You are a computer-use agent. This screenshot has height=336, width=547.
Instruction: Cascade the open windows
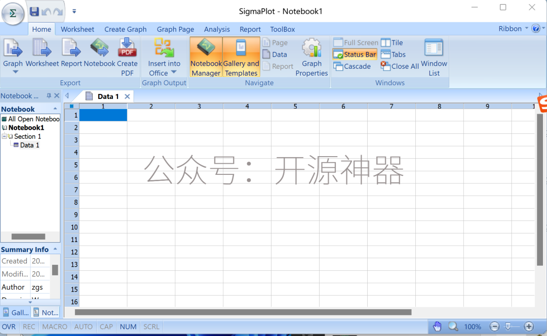pos(352,66)
